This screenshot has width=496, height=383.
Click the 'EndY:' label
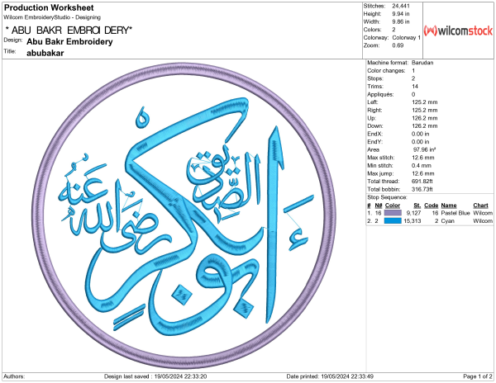point(374,142)
